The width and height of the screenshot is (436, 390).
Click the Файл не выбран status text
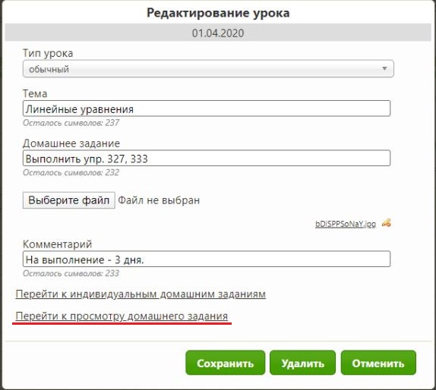point(159,200)
